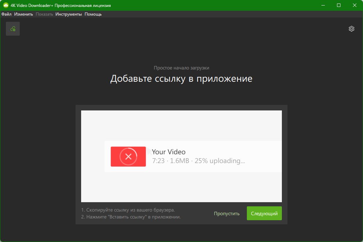Viewport: 363px width, 242px height.
Task: Open the Файл menu
Action: click(7, 14)
